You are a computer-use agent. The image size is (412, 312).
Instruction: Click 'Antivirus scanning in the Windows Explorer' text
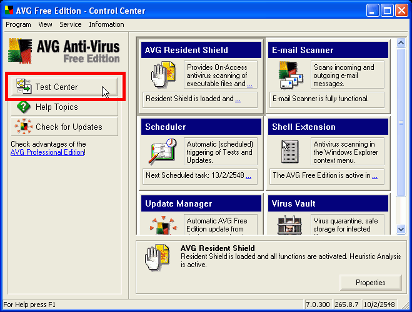pyautogui.click(x=346, y=152)
